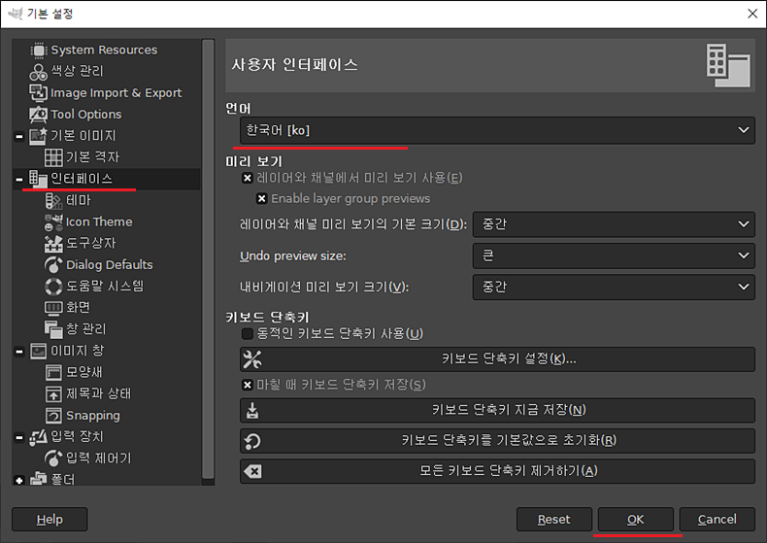767x543 pixels.
Task: Click the Snapping icon
Action: [53, 416]
